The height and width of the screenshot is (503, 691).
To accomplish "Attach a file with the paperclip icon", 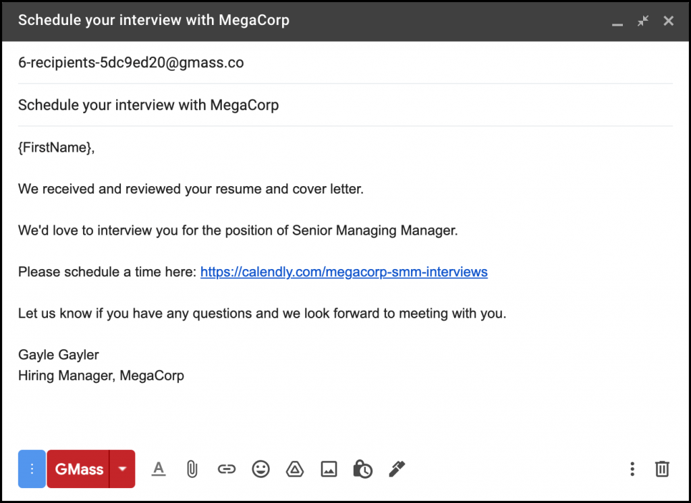I will [192, 469].
